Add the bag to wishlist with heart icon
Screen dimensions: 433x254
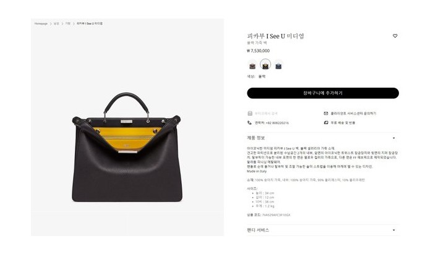pyautogui.click(x=395, y=36)
